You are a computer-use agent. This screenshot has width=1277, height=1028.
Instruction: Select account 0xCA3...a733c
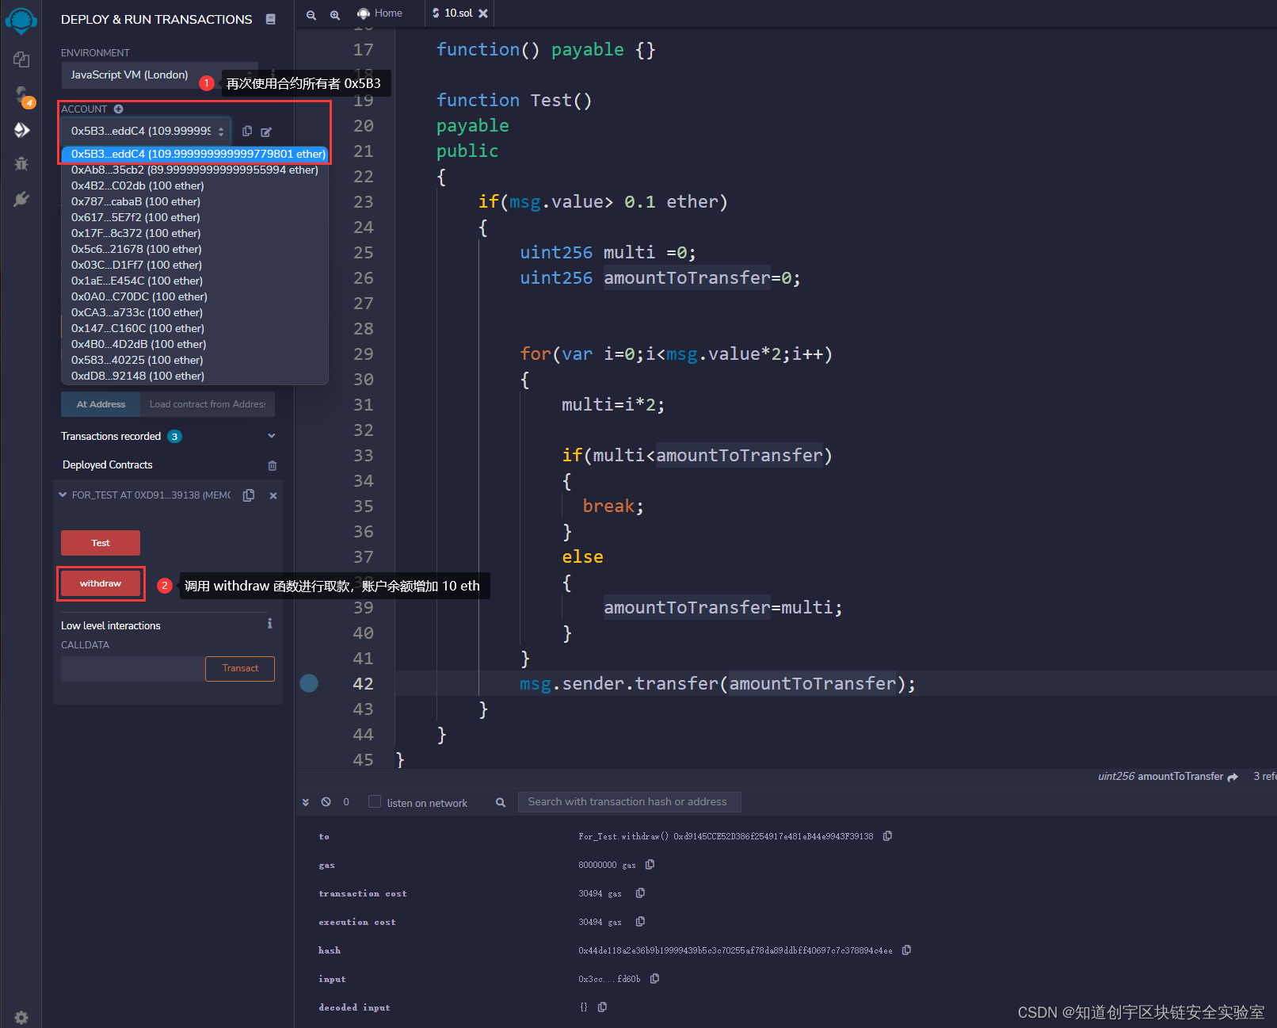196,312
